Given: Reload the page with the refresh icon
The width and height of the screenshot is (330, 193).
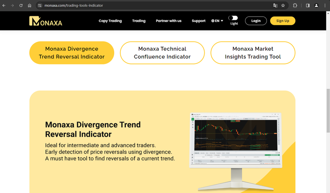Looking at the screenshot, I should 21,5.
